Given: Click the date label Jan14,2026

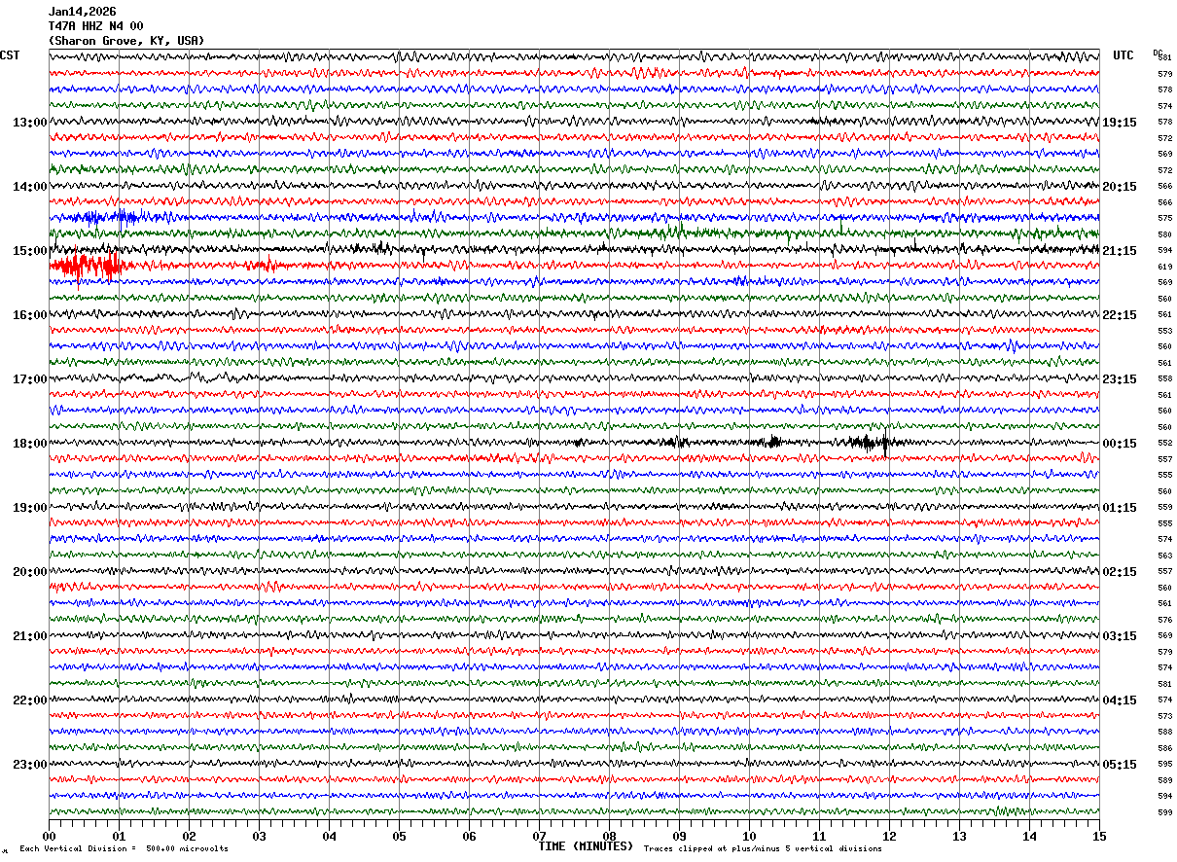Looking at the screenshot, I should coord(82,12).
